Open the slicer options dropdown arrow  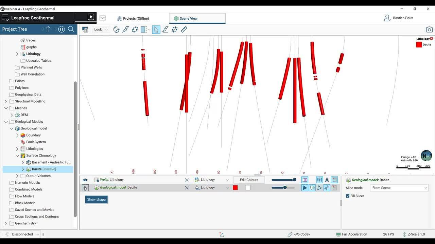[x=149, y=29]
